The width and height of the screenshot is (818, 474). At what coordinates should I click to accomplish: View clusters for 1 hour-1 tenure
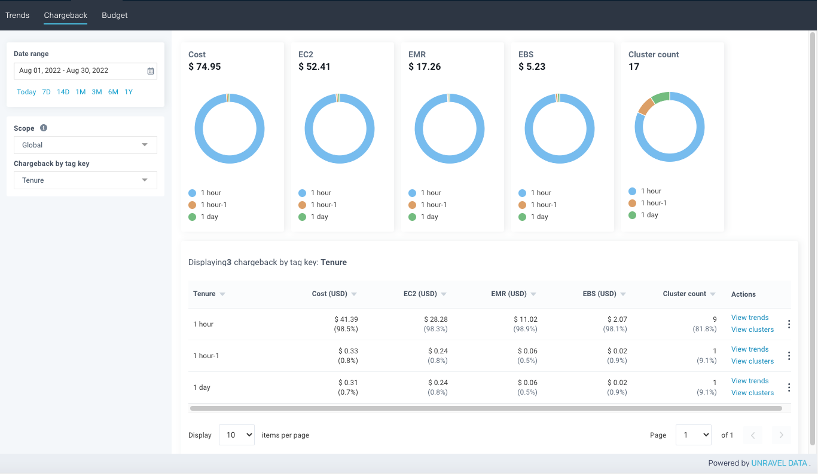click(752, 361)
